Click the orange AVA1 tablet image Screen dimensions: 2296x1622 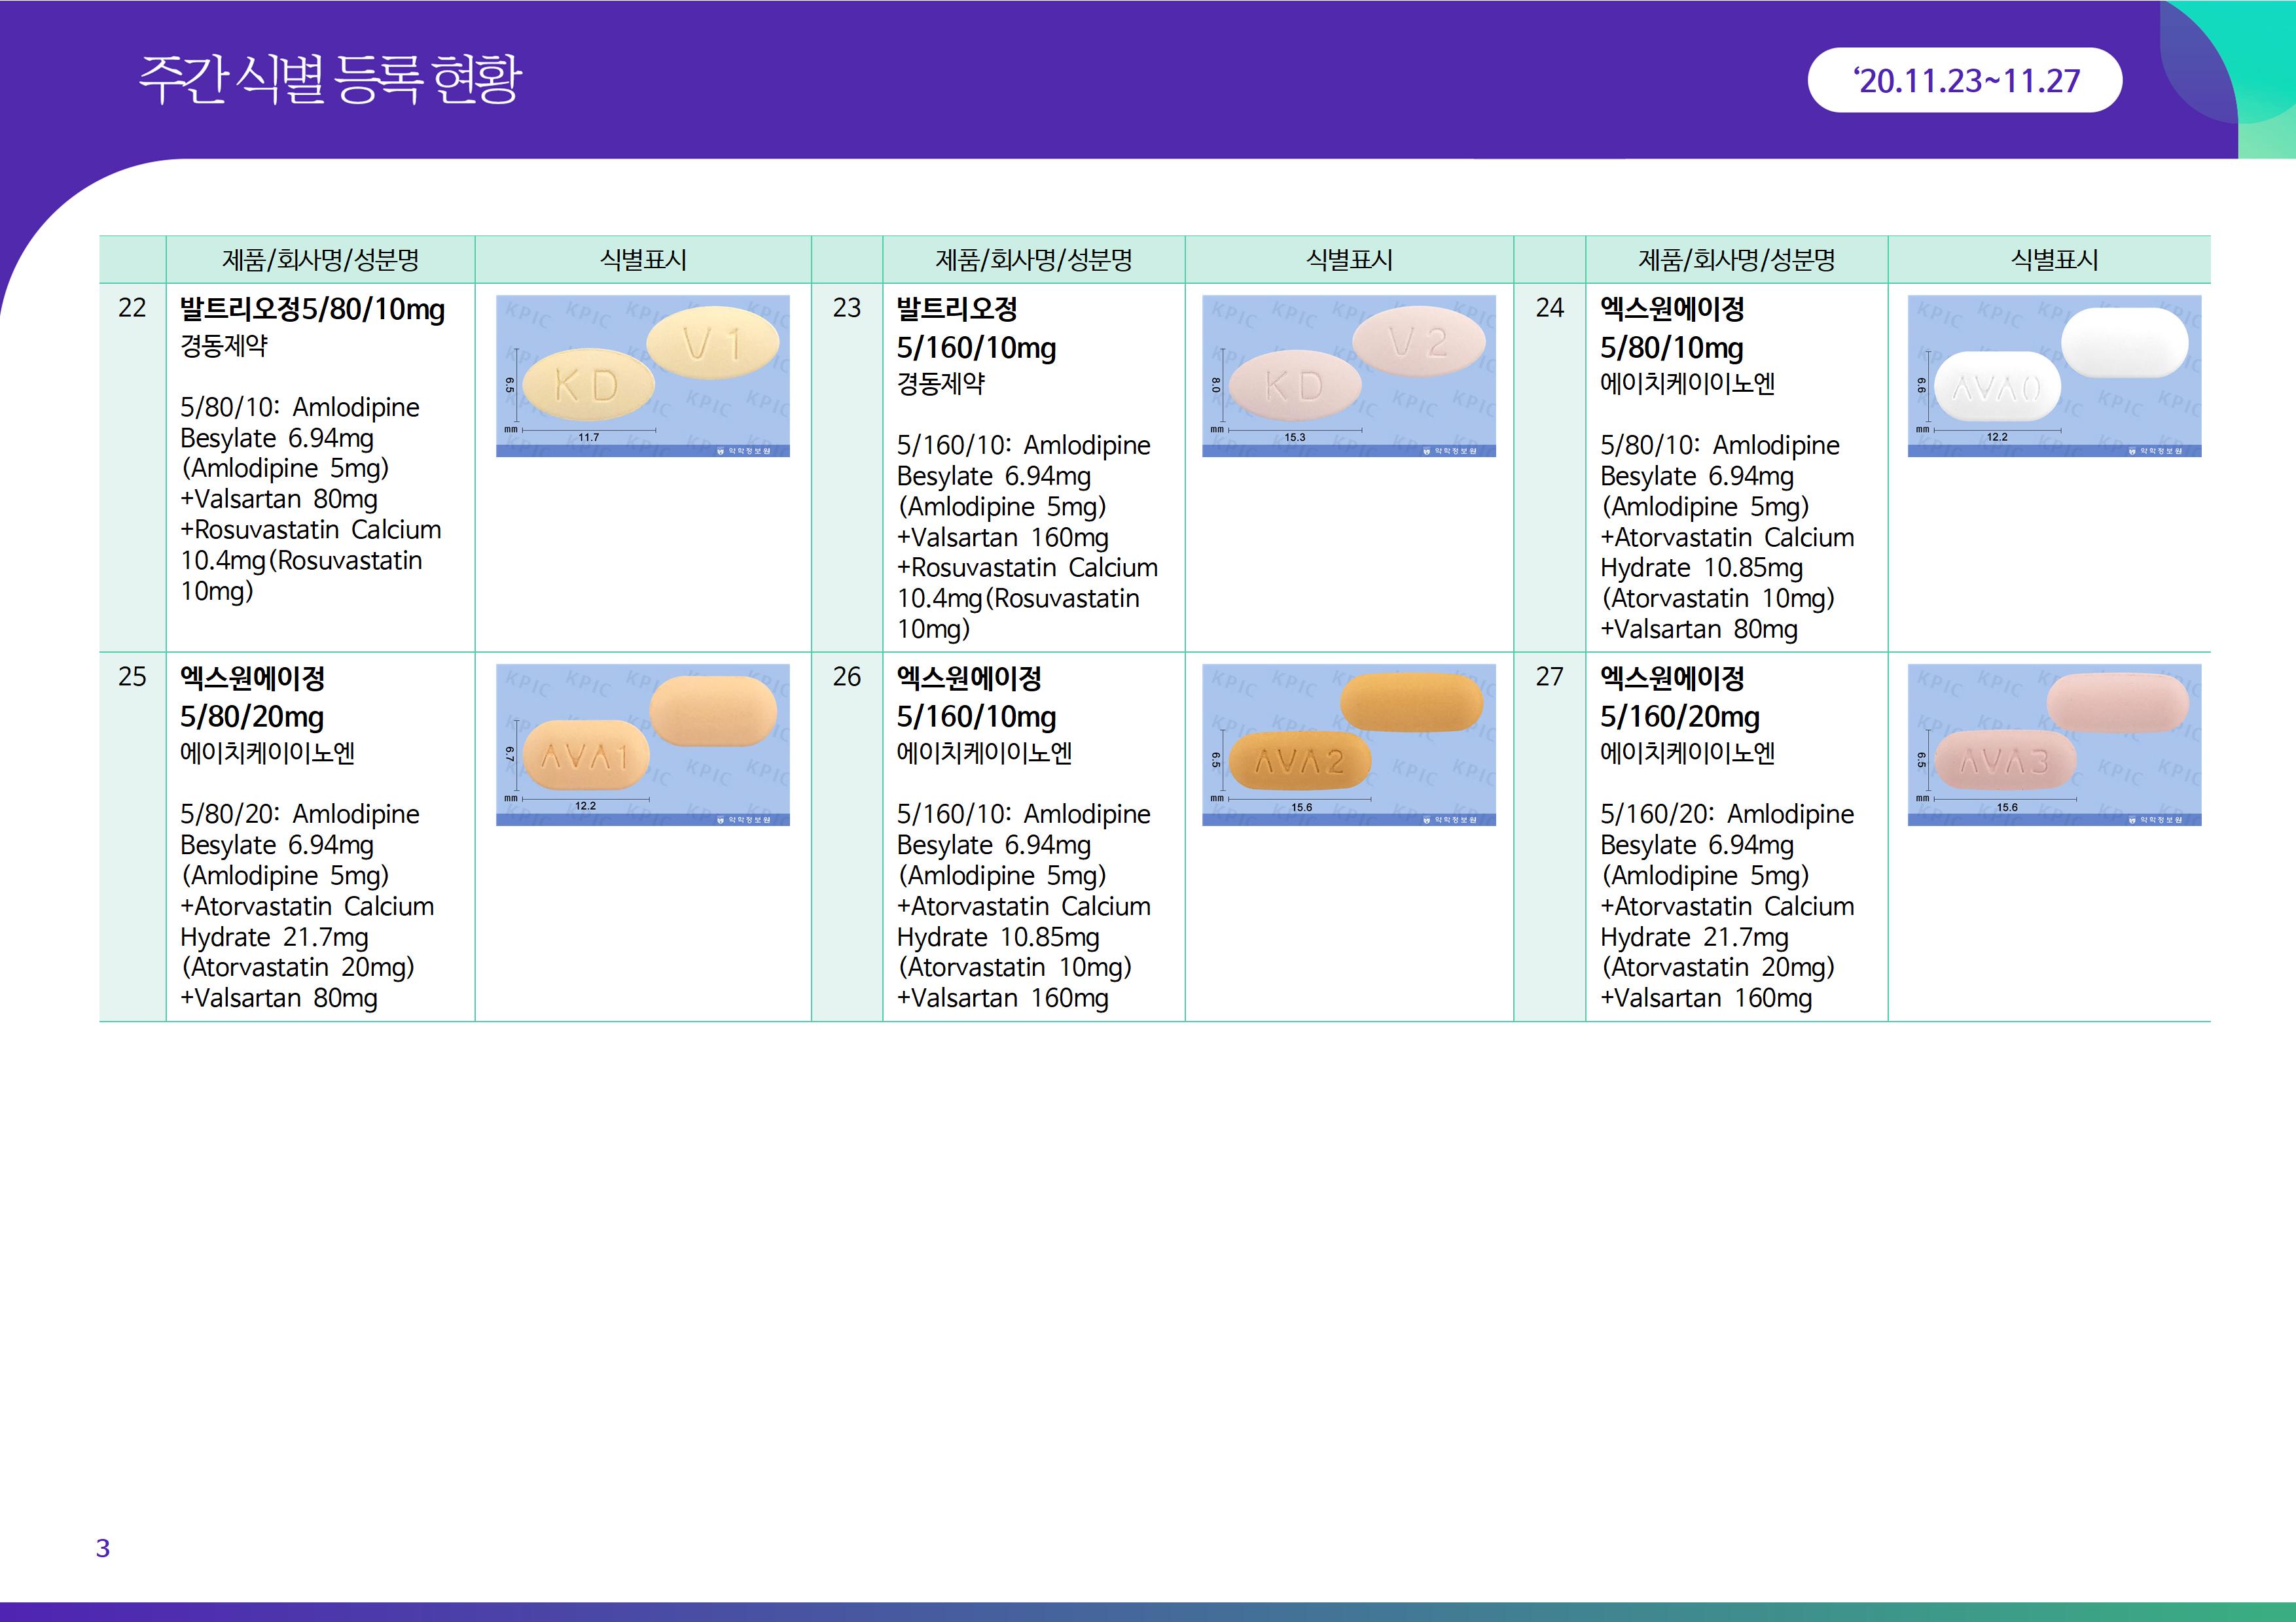642,744
